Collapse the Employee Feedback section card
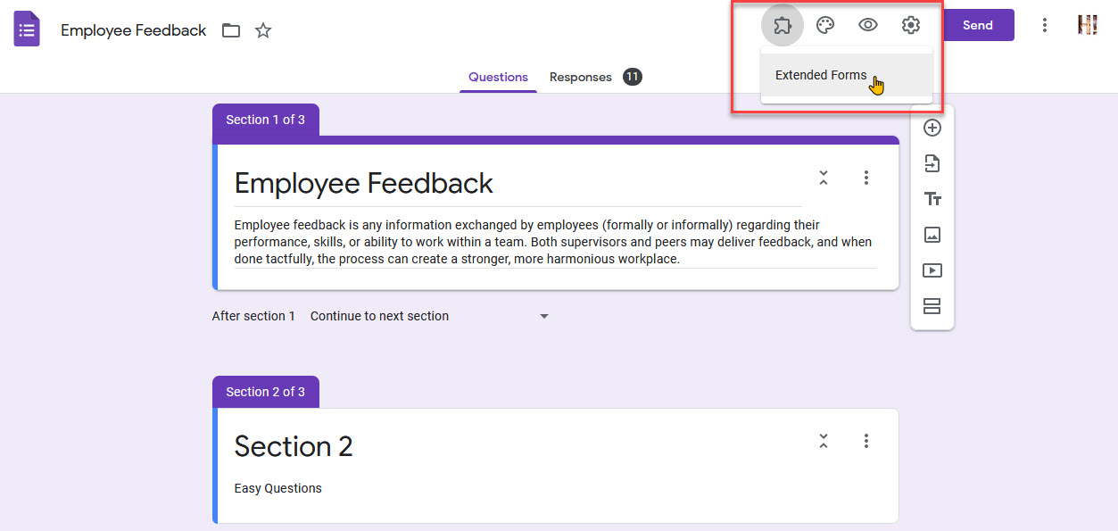1118x531 pixels. [823, 178]
